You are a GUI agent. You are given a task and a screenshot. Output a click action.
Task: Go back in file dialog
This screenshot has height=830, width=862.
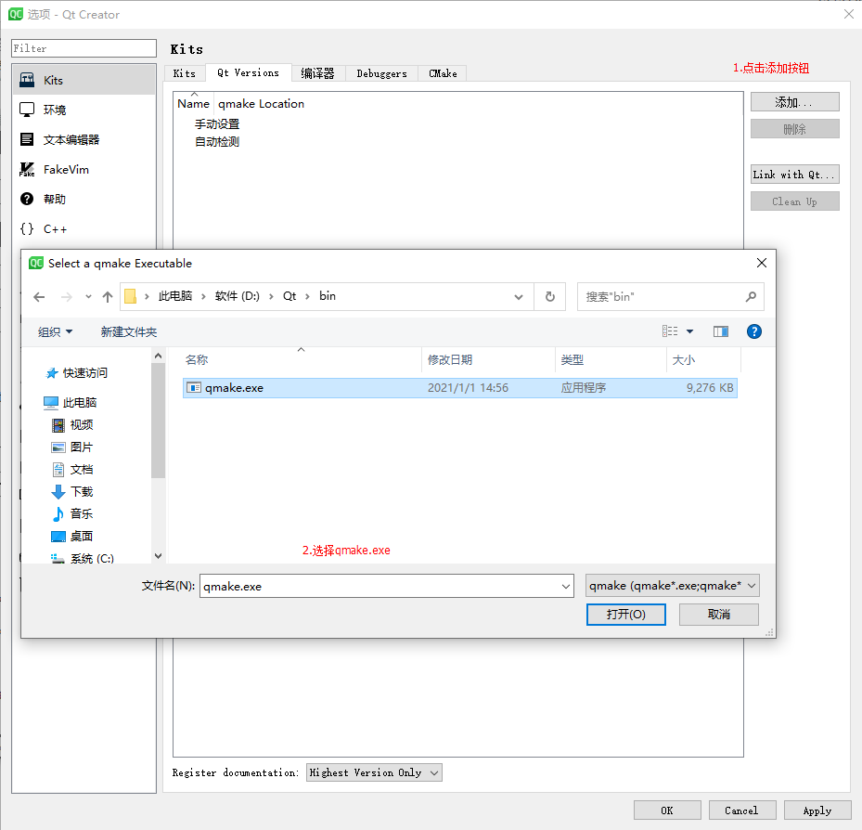tap(39, 297)
